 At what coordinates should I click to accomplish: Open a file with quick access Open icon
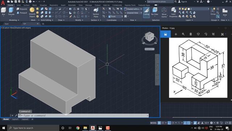click(12, 1)
